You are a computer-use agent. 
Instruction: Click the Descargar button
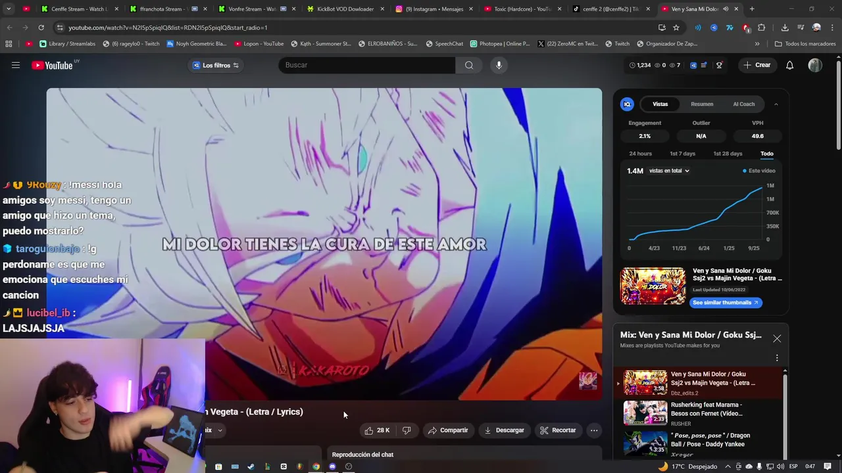click(504, 430)
